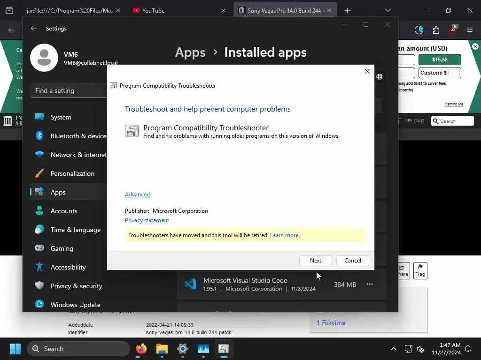Flag this Internet Archive item

[420, 270]
